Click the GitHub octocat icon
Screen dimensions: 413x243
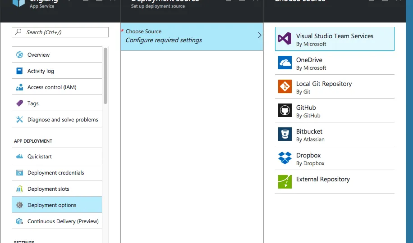point(285,110)
